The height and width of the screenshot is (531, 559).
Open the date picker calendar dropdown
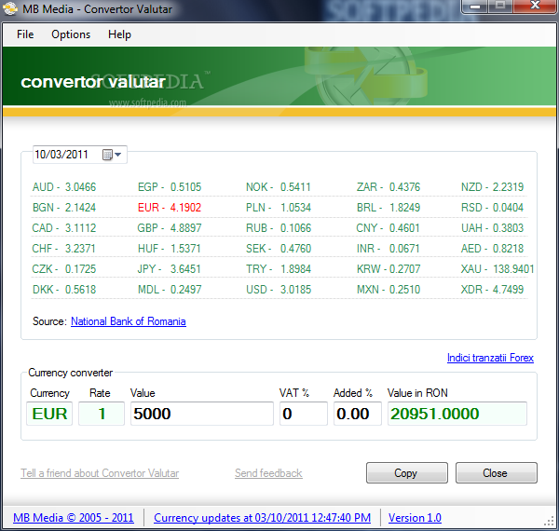tap(113, 155)
